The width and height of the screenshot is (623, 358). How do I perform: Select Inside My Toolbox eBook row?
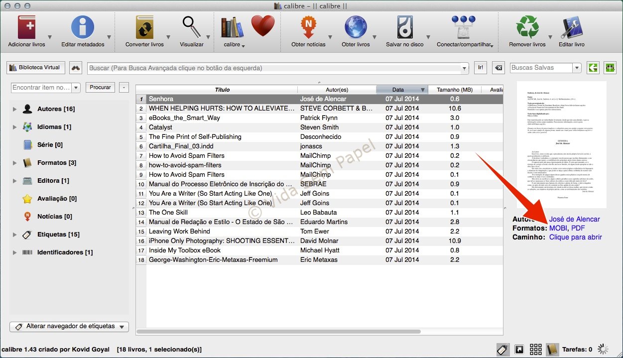(x=319, y=250)
